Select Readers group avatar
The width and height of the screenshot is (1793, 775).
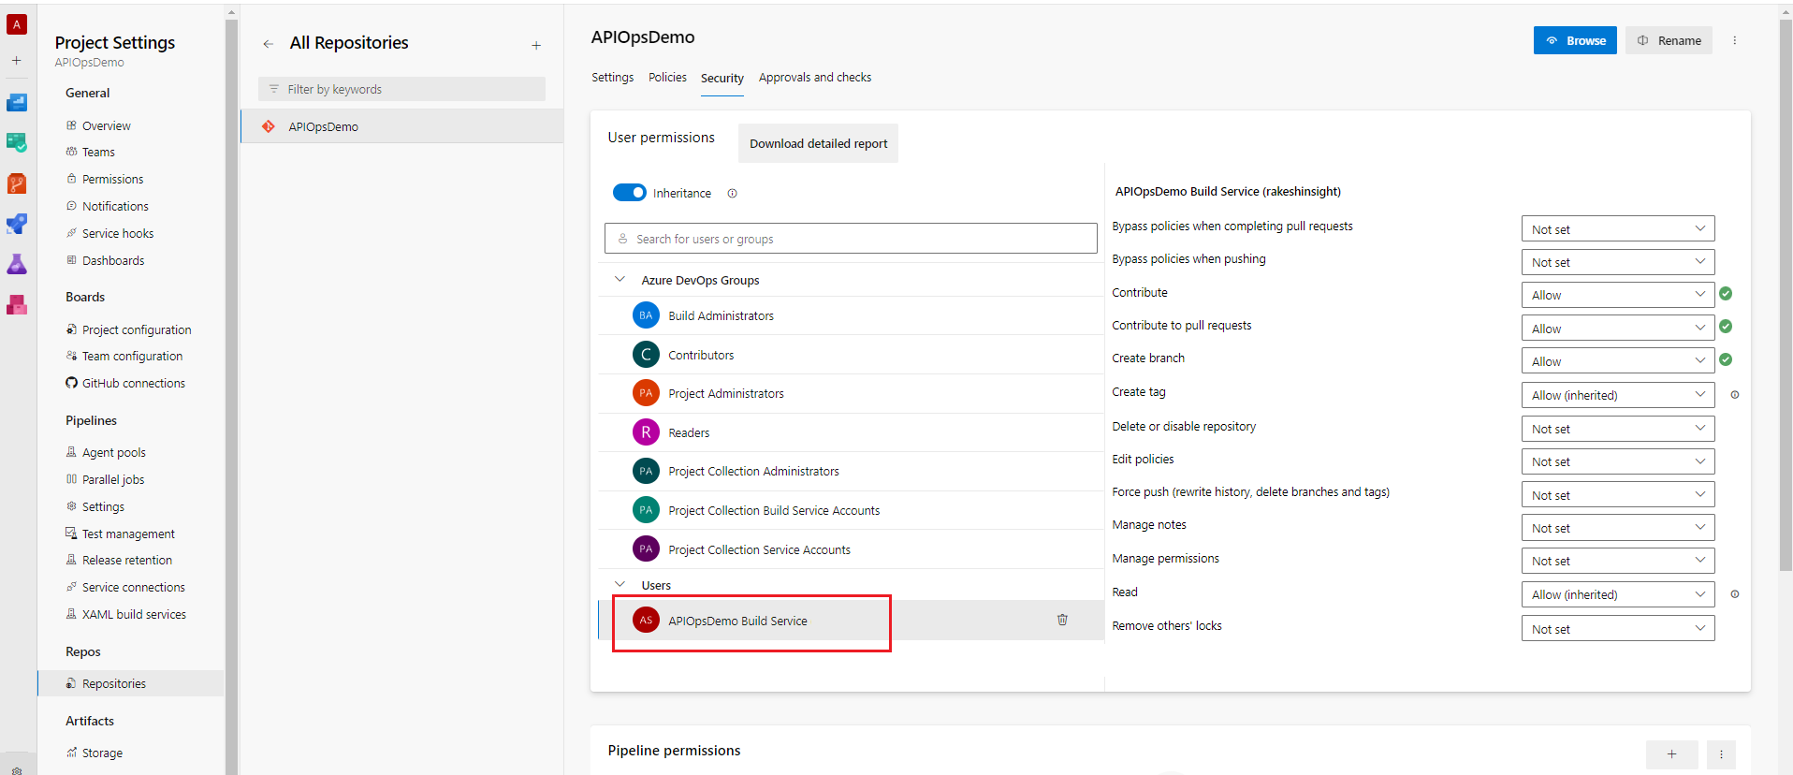[x=646, y=432]
